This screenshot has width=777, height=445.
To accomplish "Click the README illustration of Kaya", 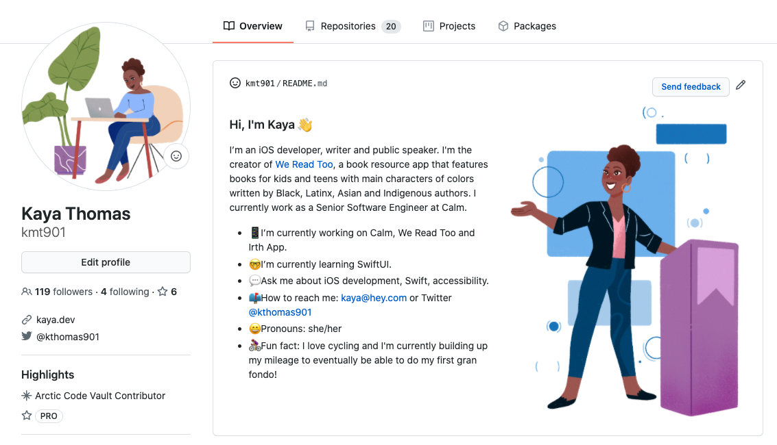I will (625, 262).
